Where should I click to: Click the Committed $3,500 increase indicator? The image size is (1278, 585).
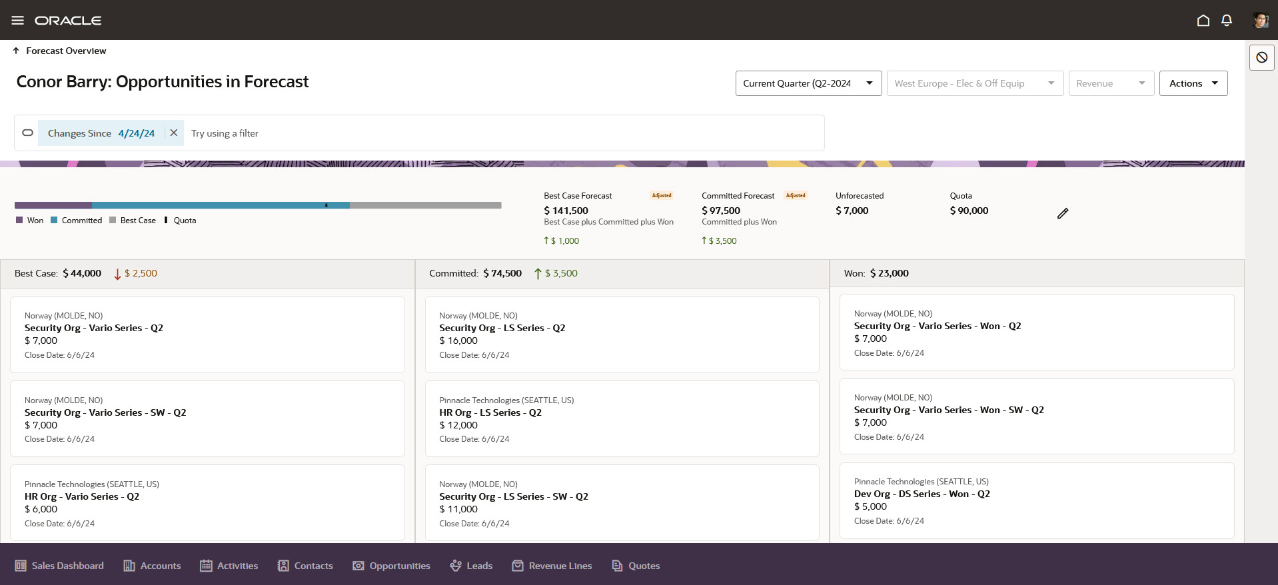coord(556,273)
